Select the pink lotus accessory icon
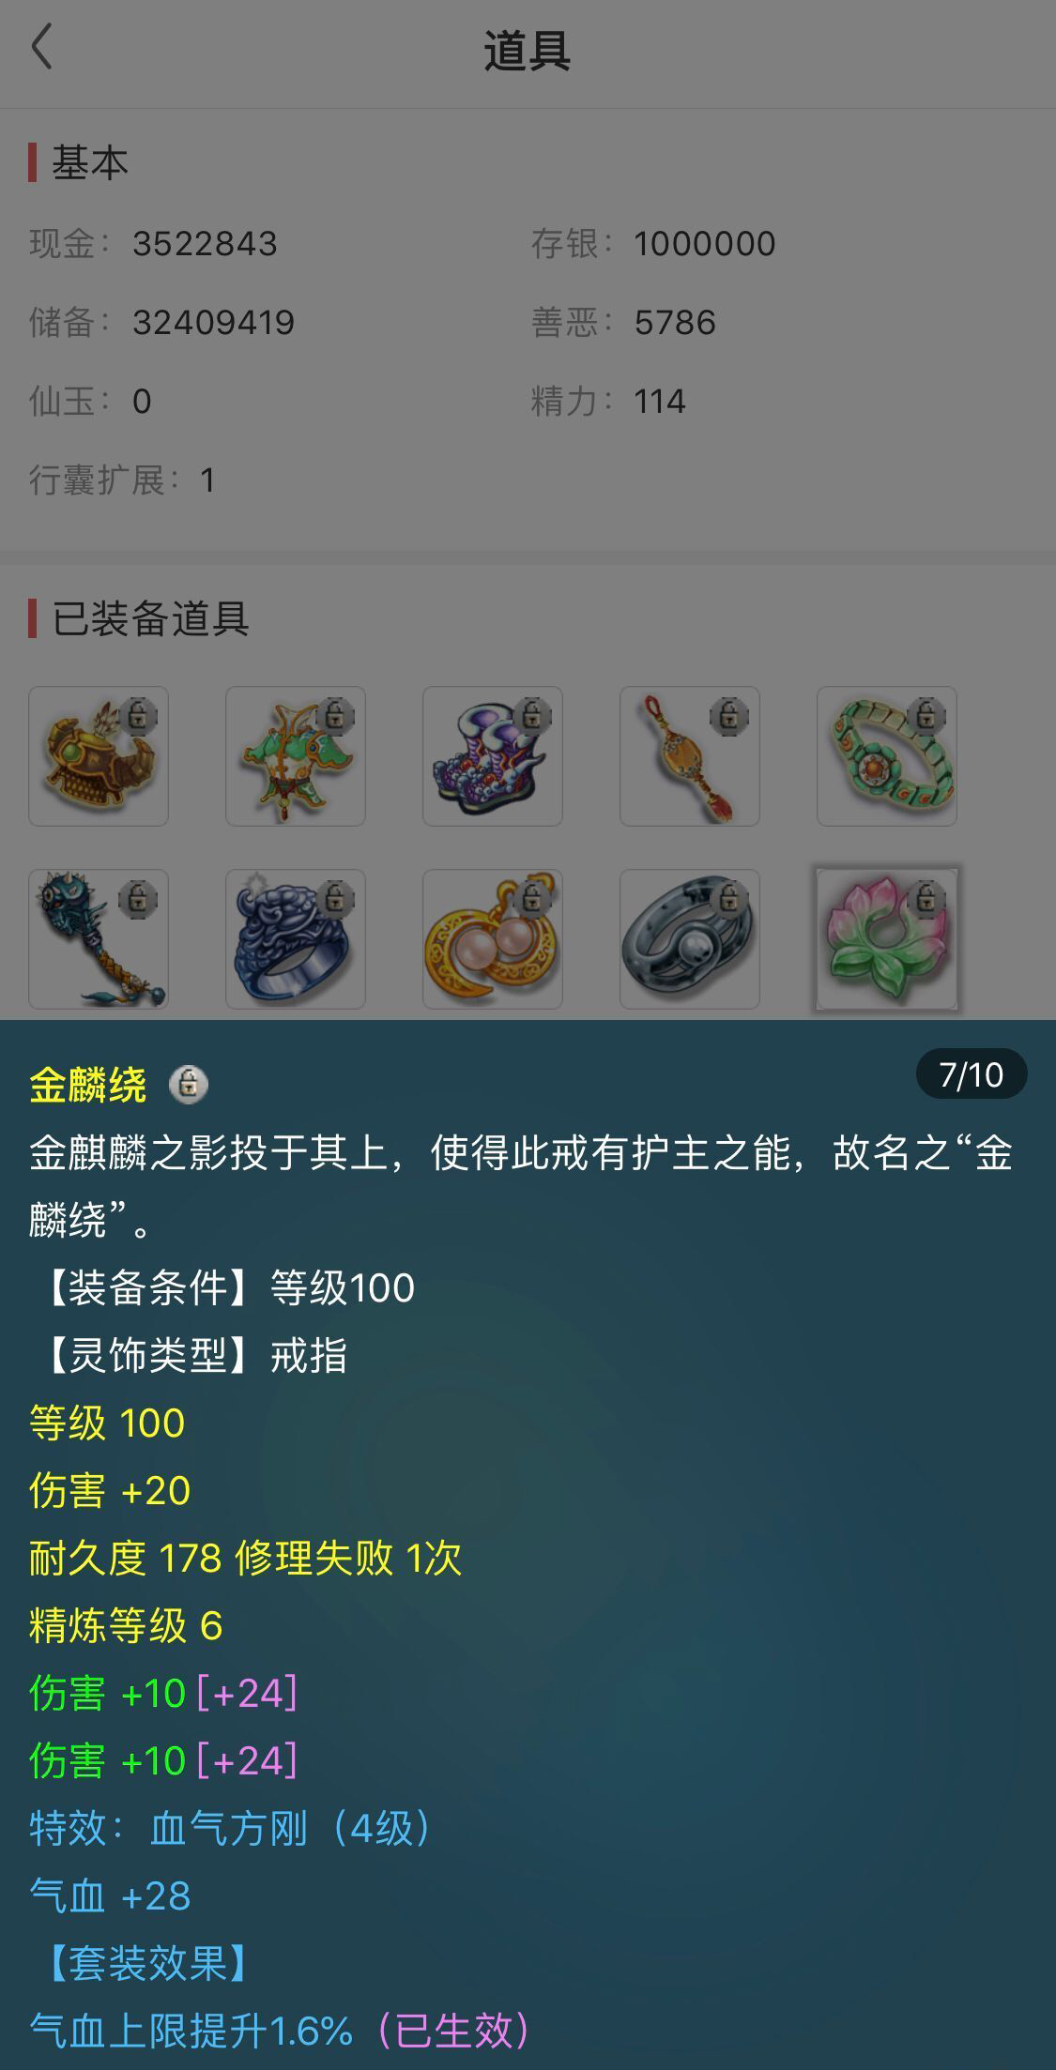This screenshot has height=2070, width=1056. click(x=887, y=939)
